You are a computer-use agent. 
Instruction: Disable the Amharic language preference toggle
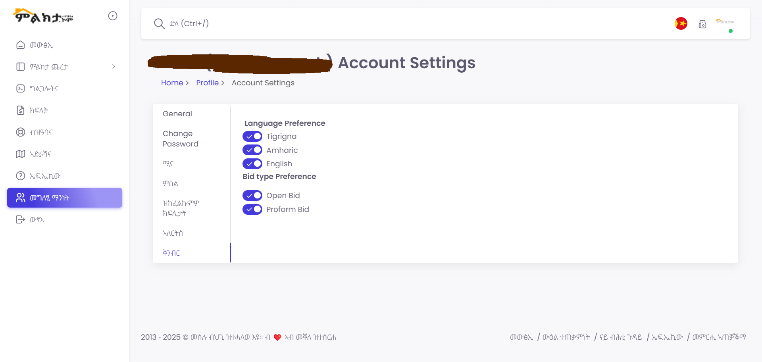(x=252, y=150)
